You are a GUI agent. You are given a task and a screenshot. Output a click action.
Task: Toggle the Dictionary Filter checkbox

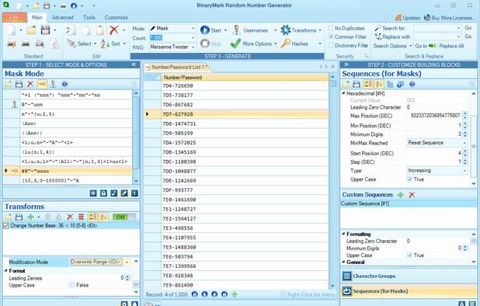331,45
